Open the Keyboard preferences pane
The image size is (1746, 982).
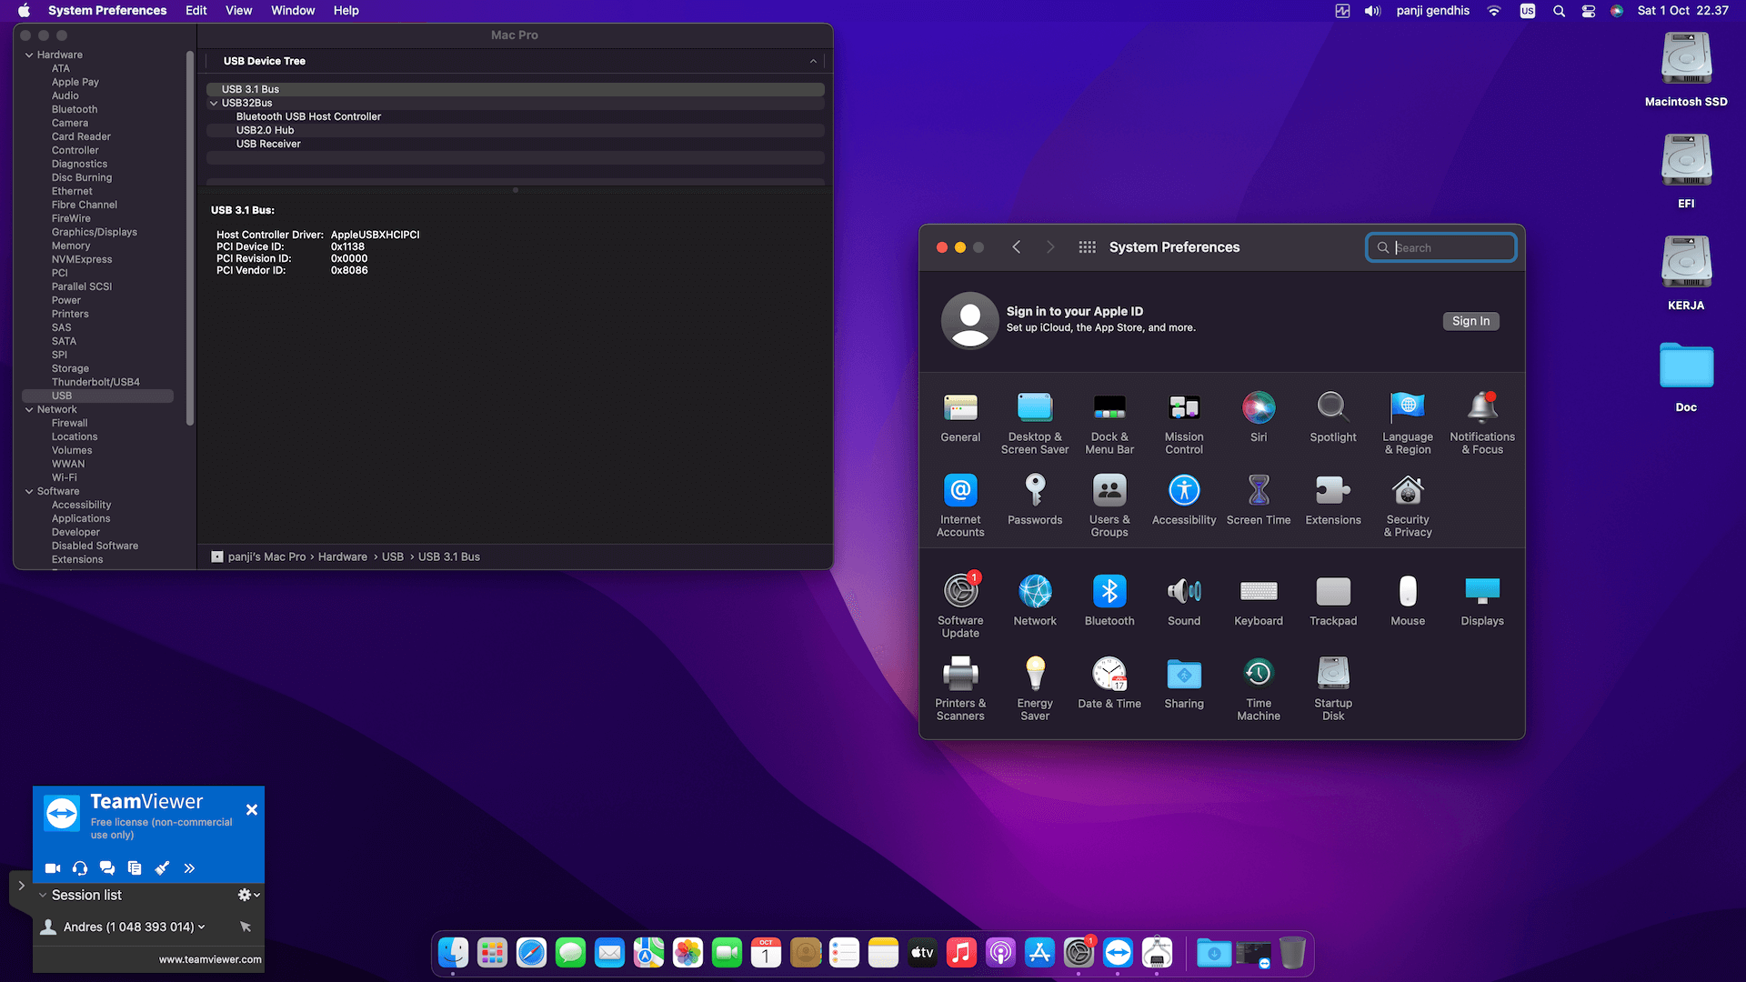coord(1259,601)
